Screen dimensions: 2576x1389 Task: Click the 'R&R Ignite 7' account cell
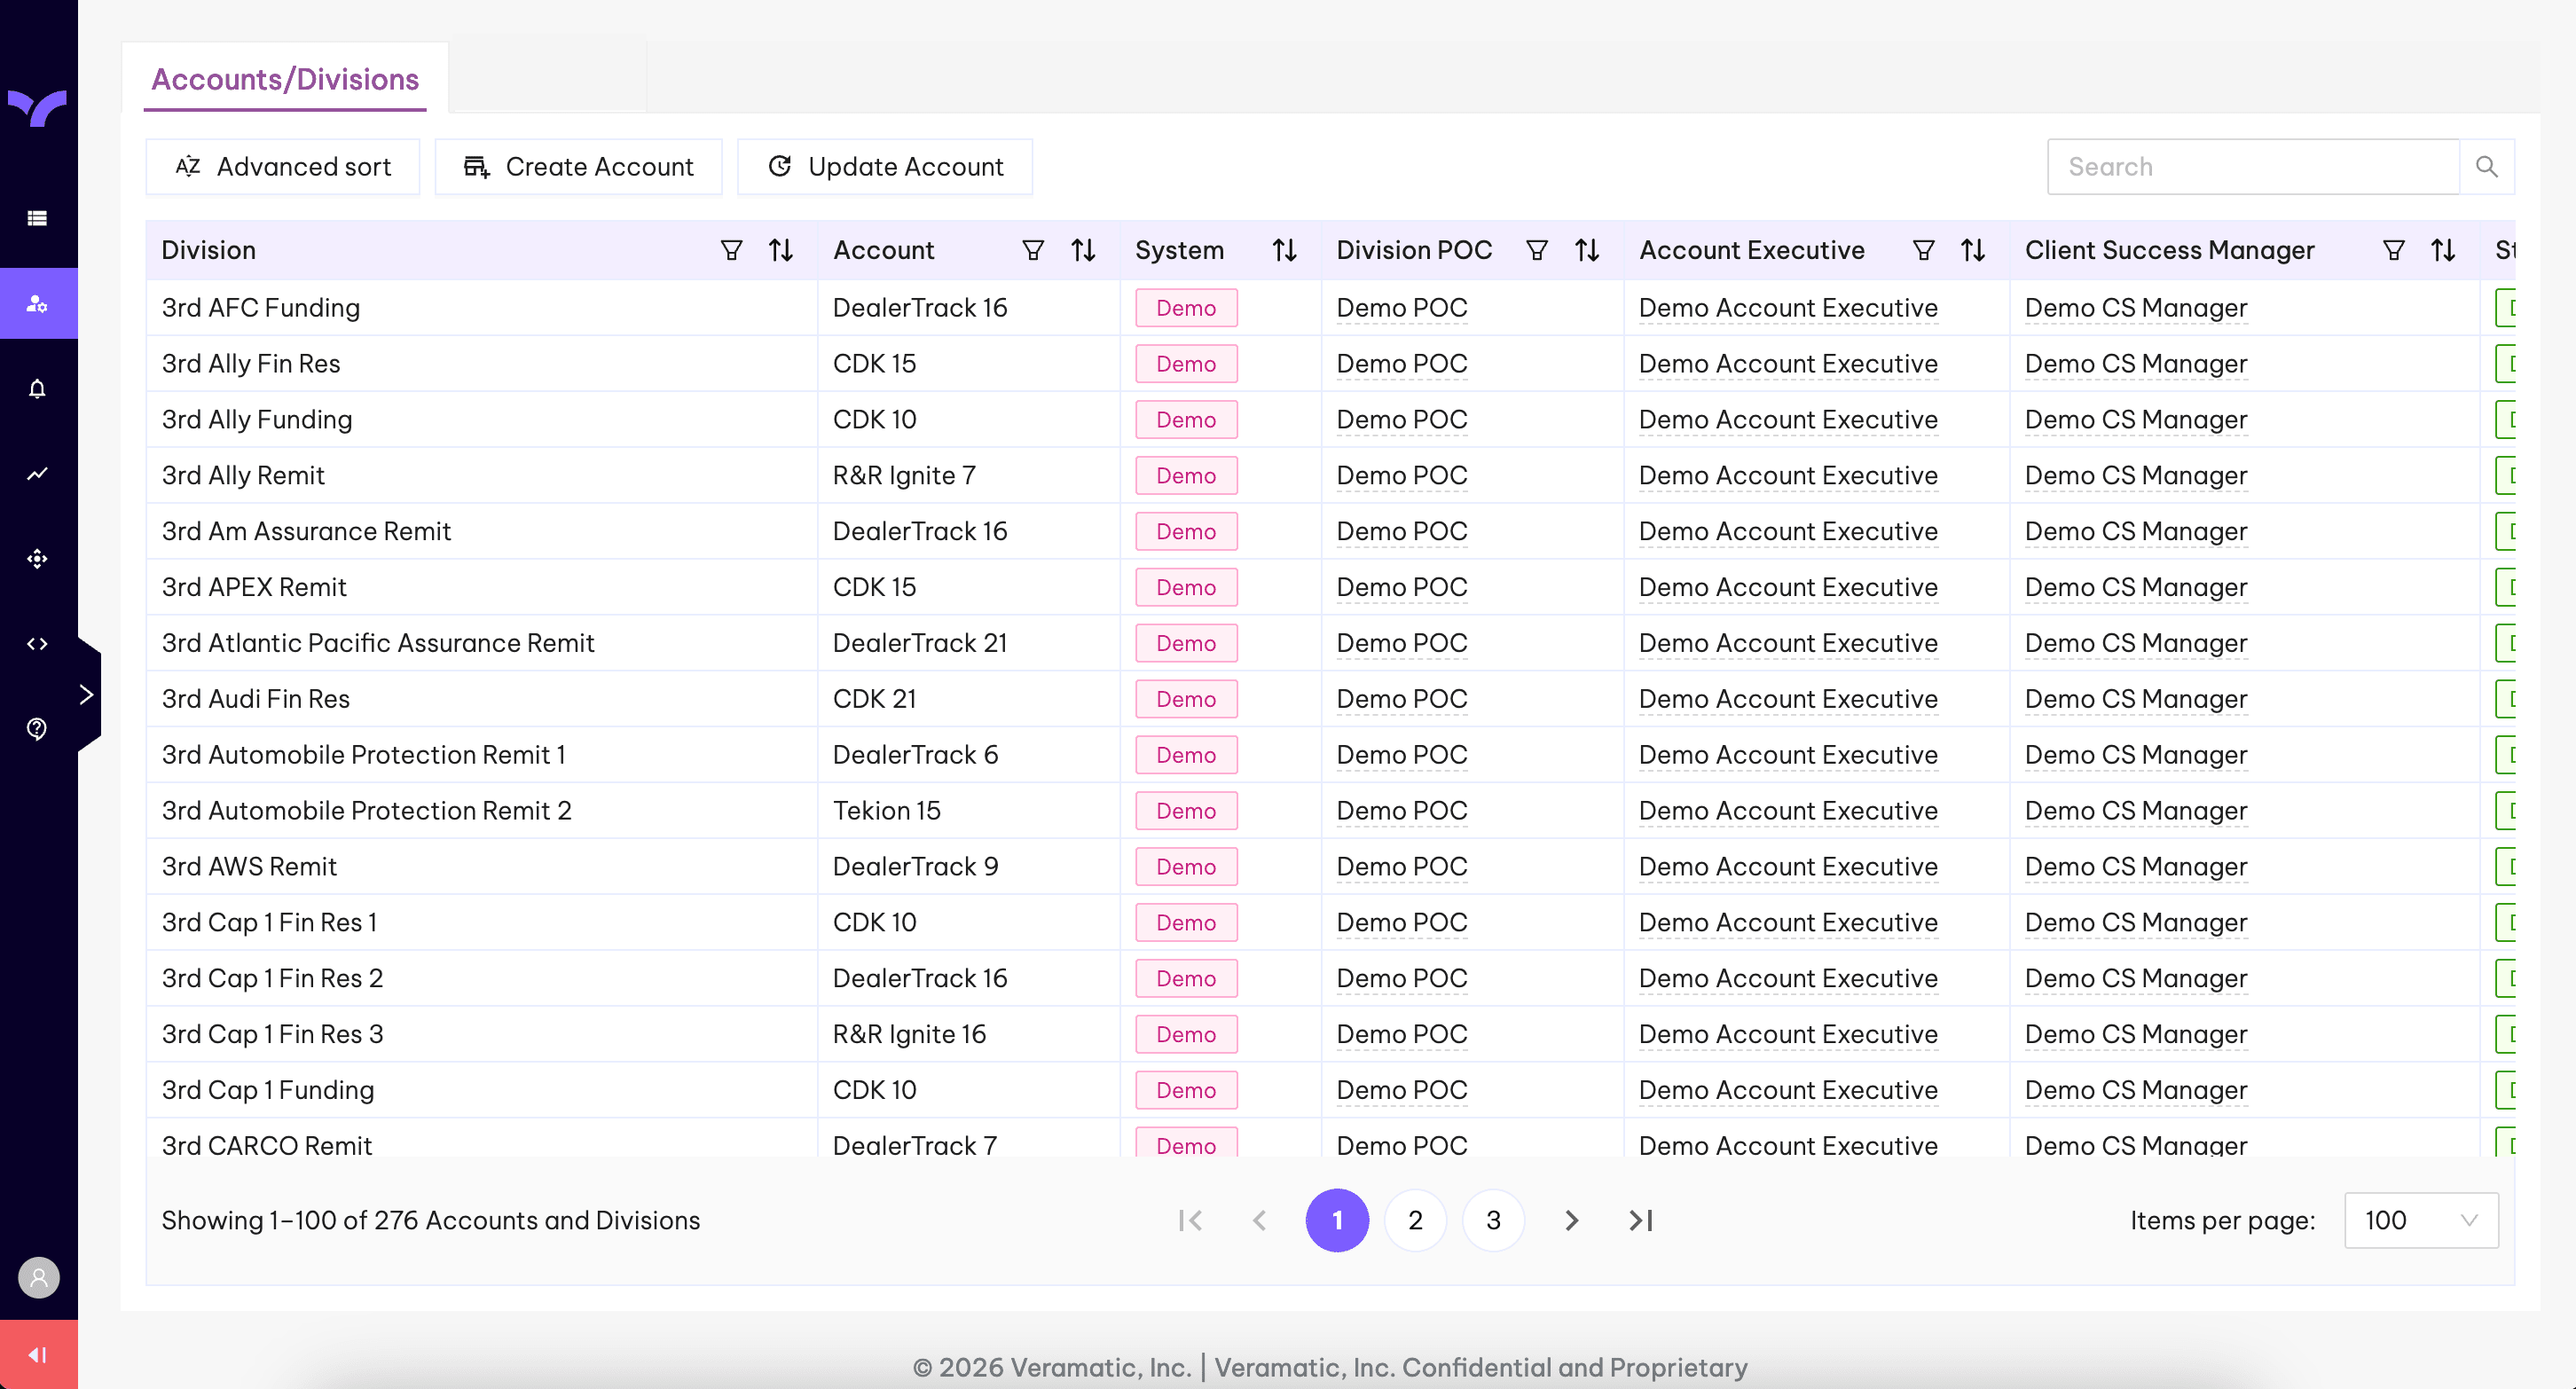click(x=969, y=476)
